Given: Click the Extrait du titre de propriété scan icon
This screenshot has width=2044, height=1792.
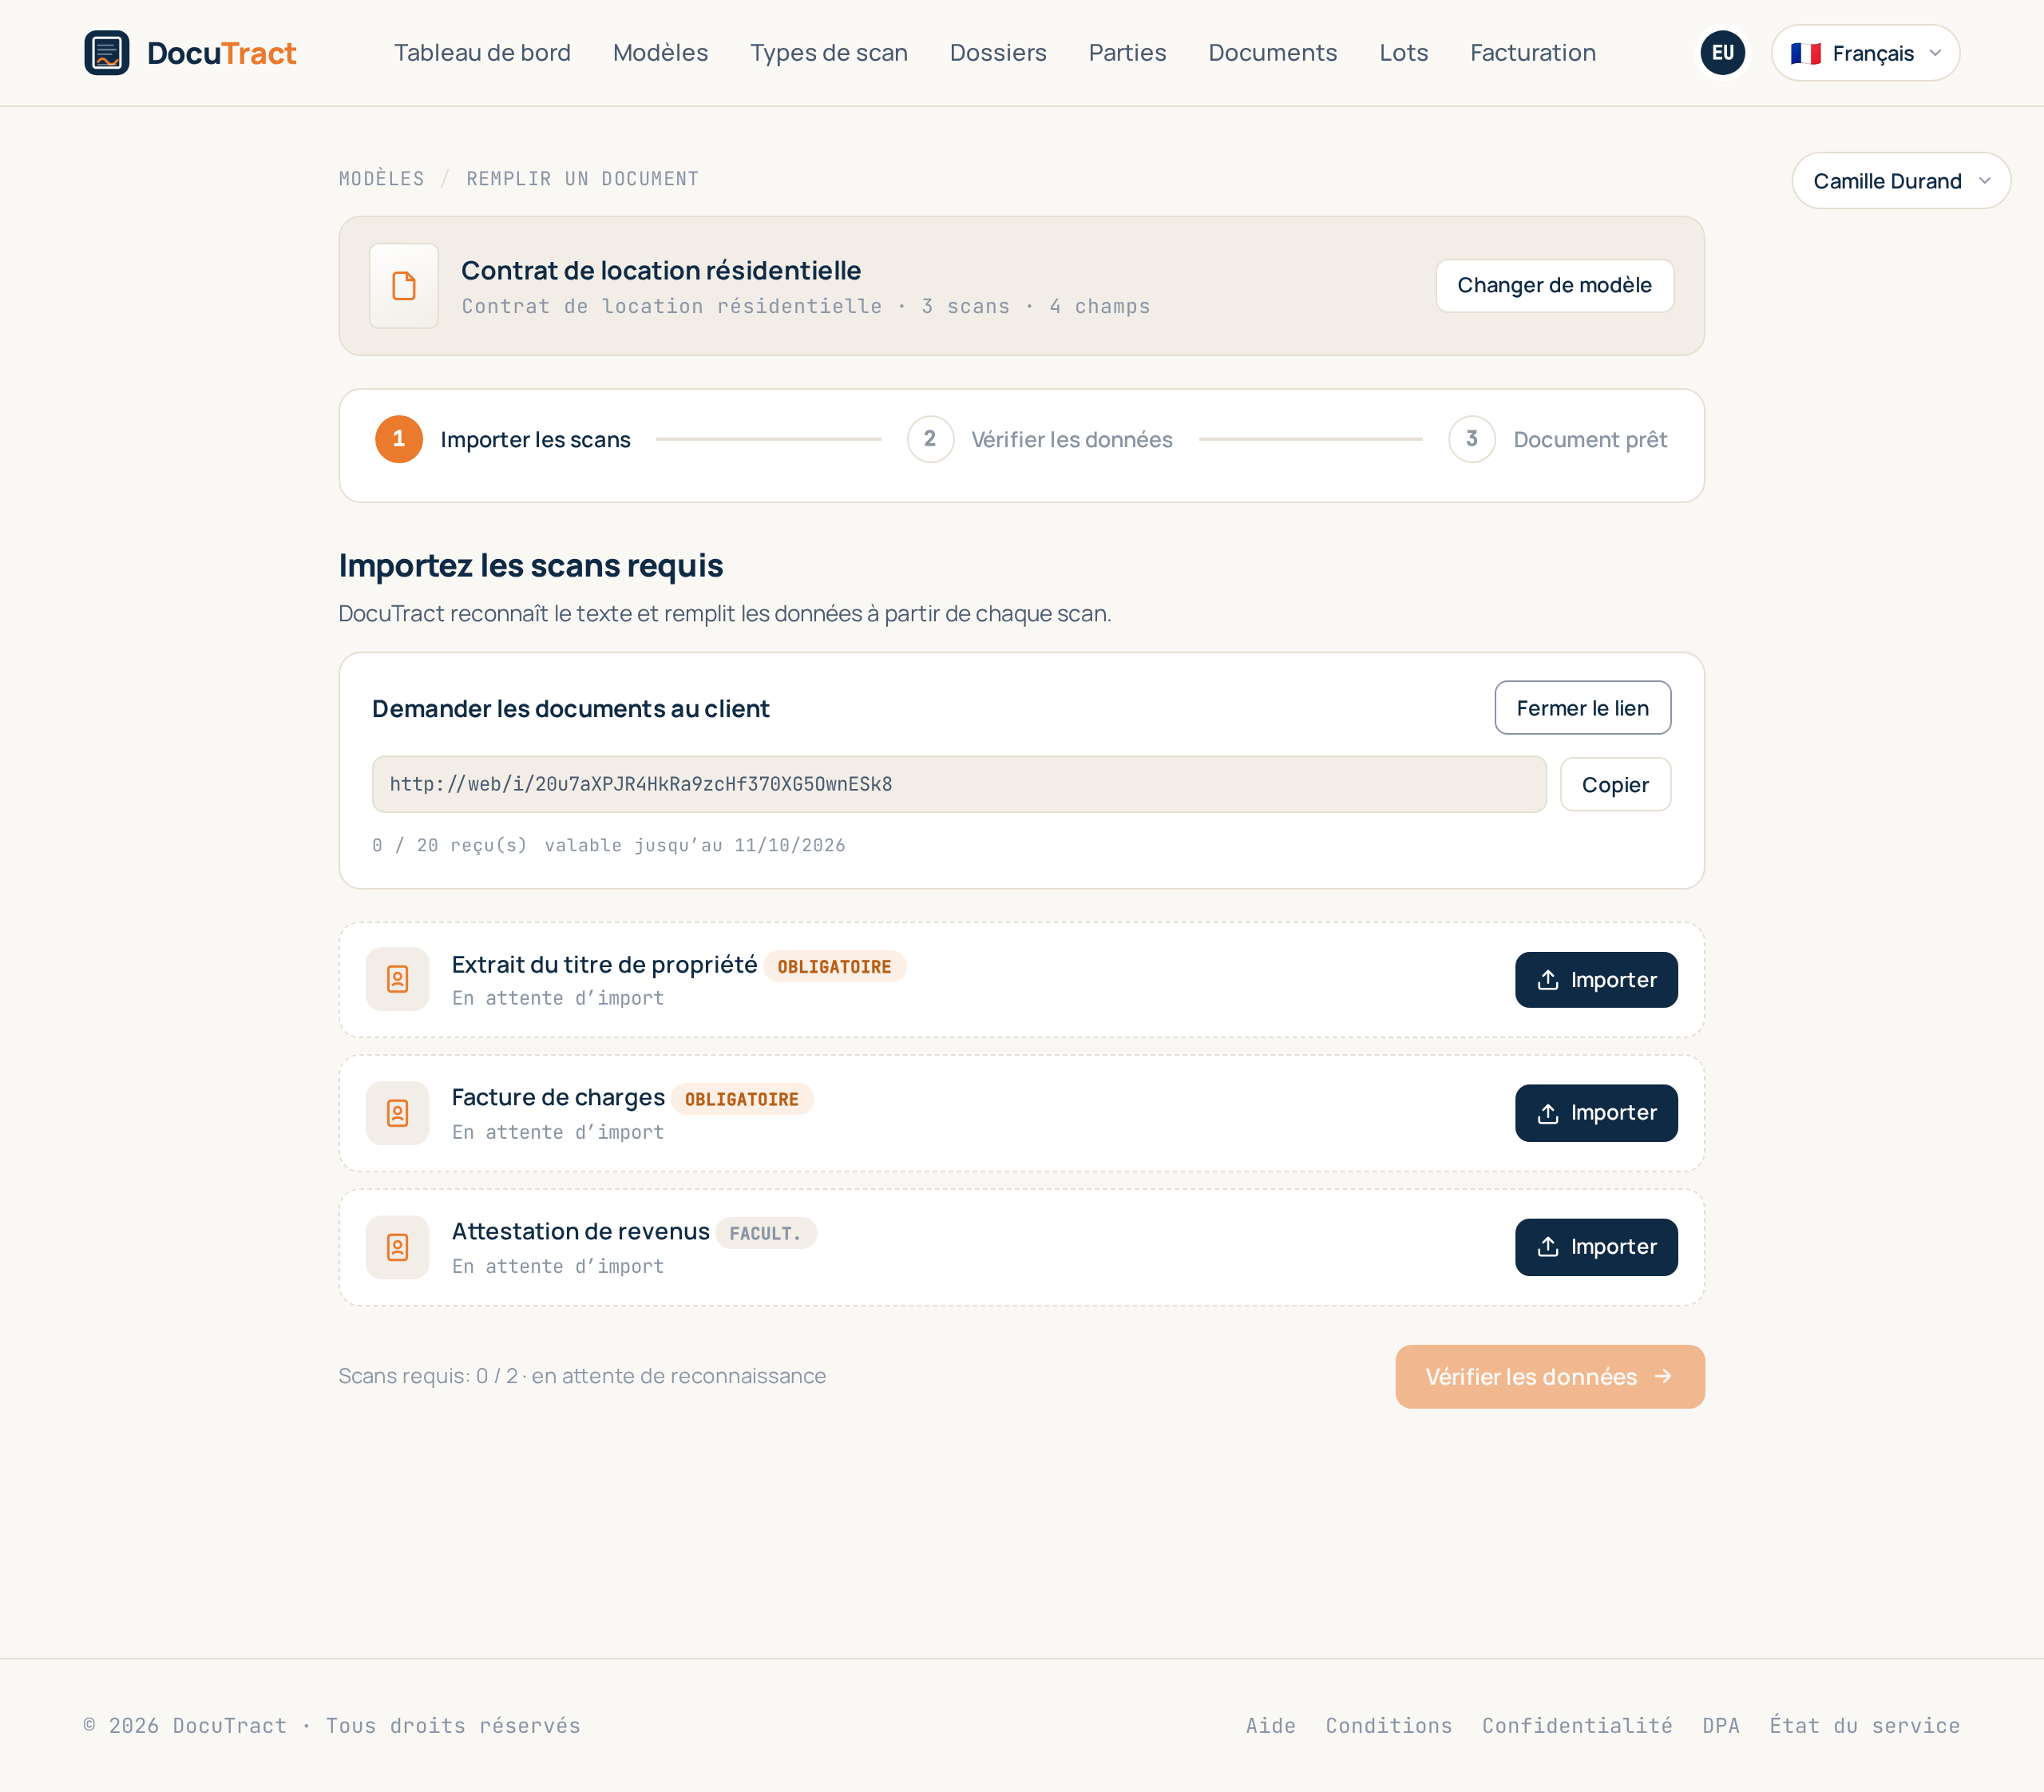Looking at the screenshot, I should [398, 979].
